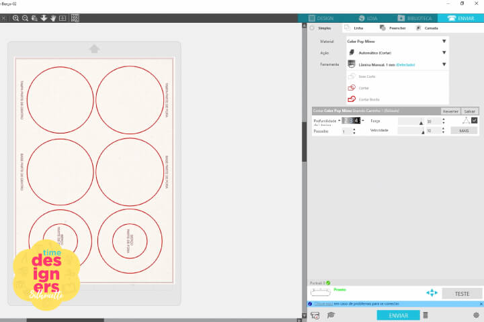Image resolution: width=484 pixels, height=322 pixels.
Task: Increase blade depth with right arrow
Action: 363,121
